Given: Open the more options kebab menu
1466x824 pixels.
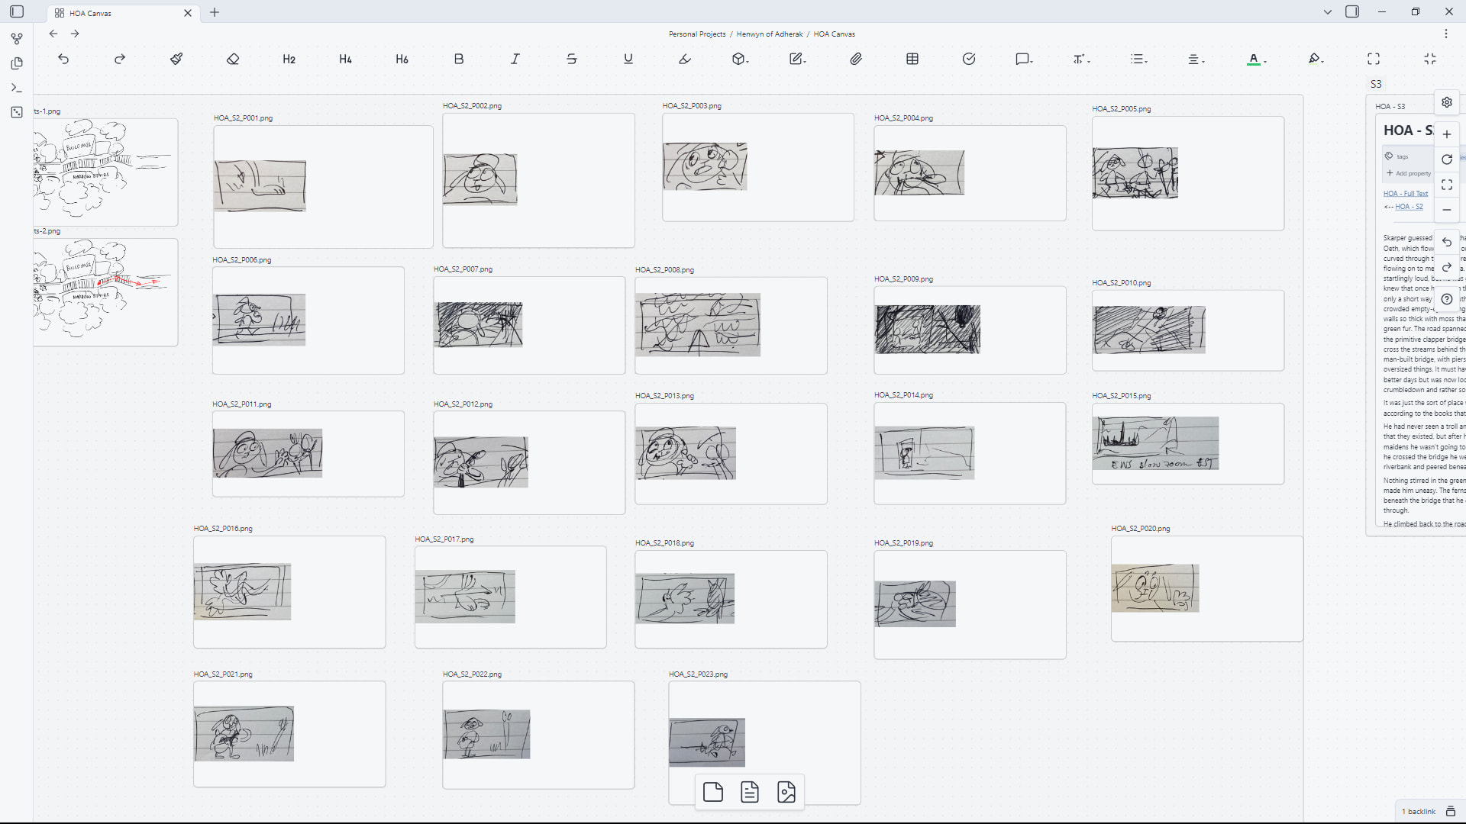Looking at the screenshot, I should point(1445,34).
